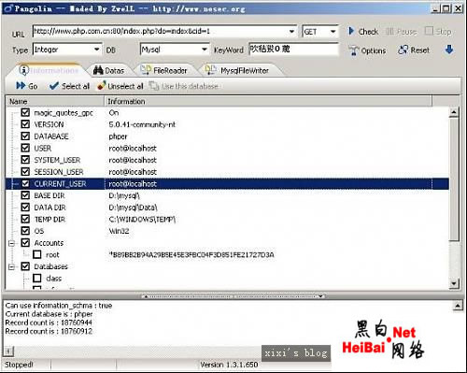Uncheck the VERSION checkbox
The image size is (467, 373).
click(25, 124)
